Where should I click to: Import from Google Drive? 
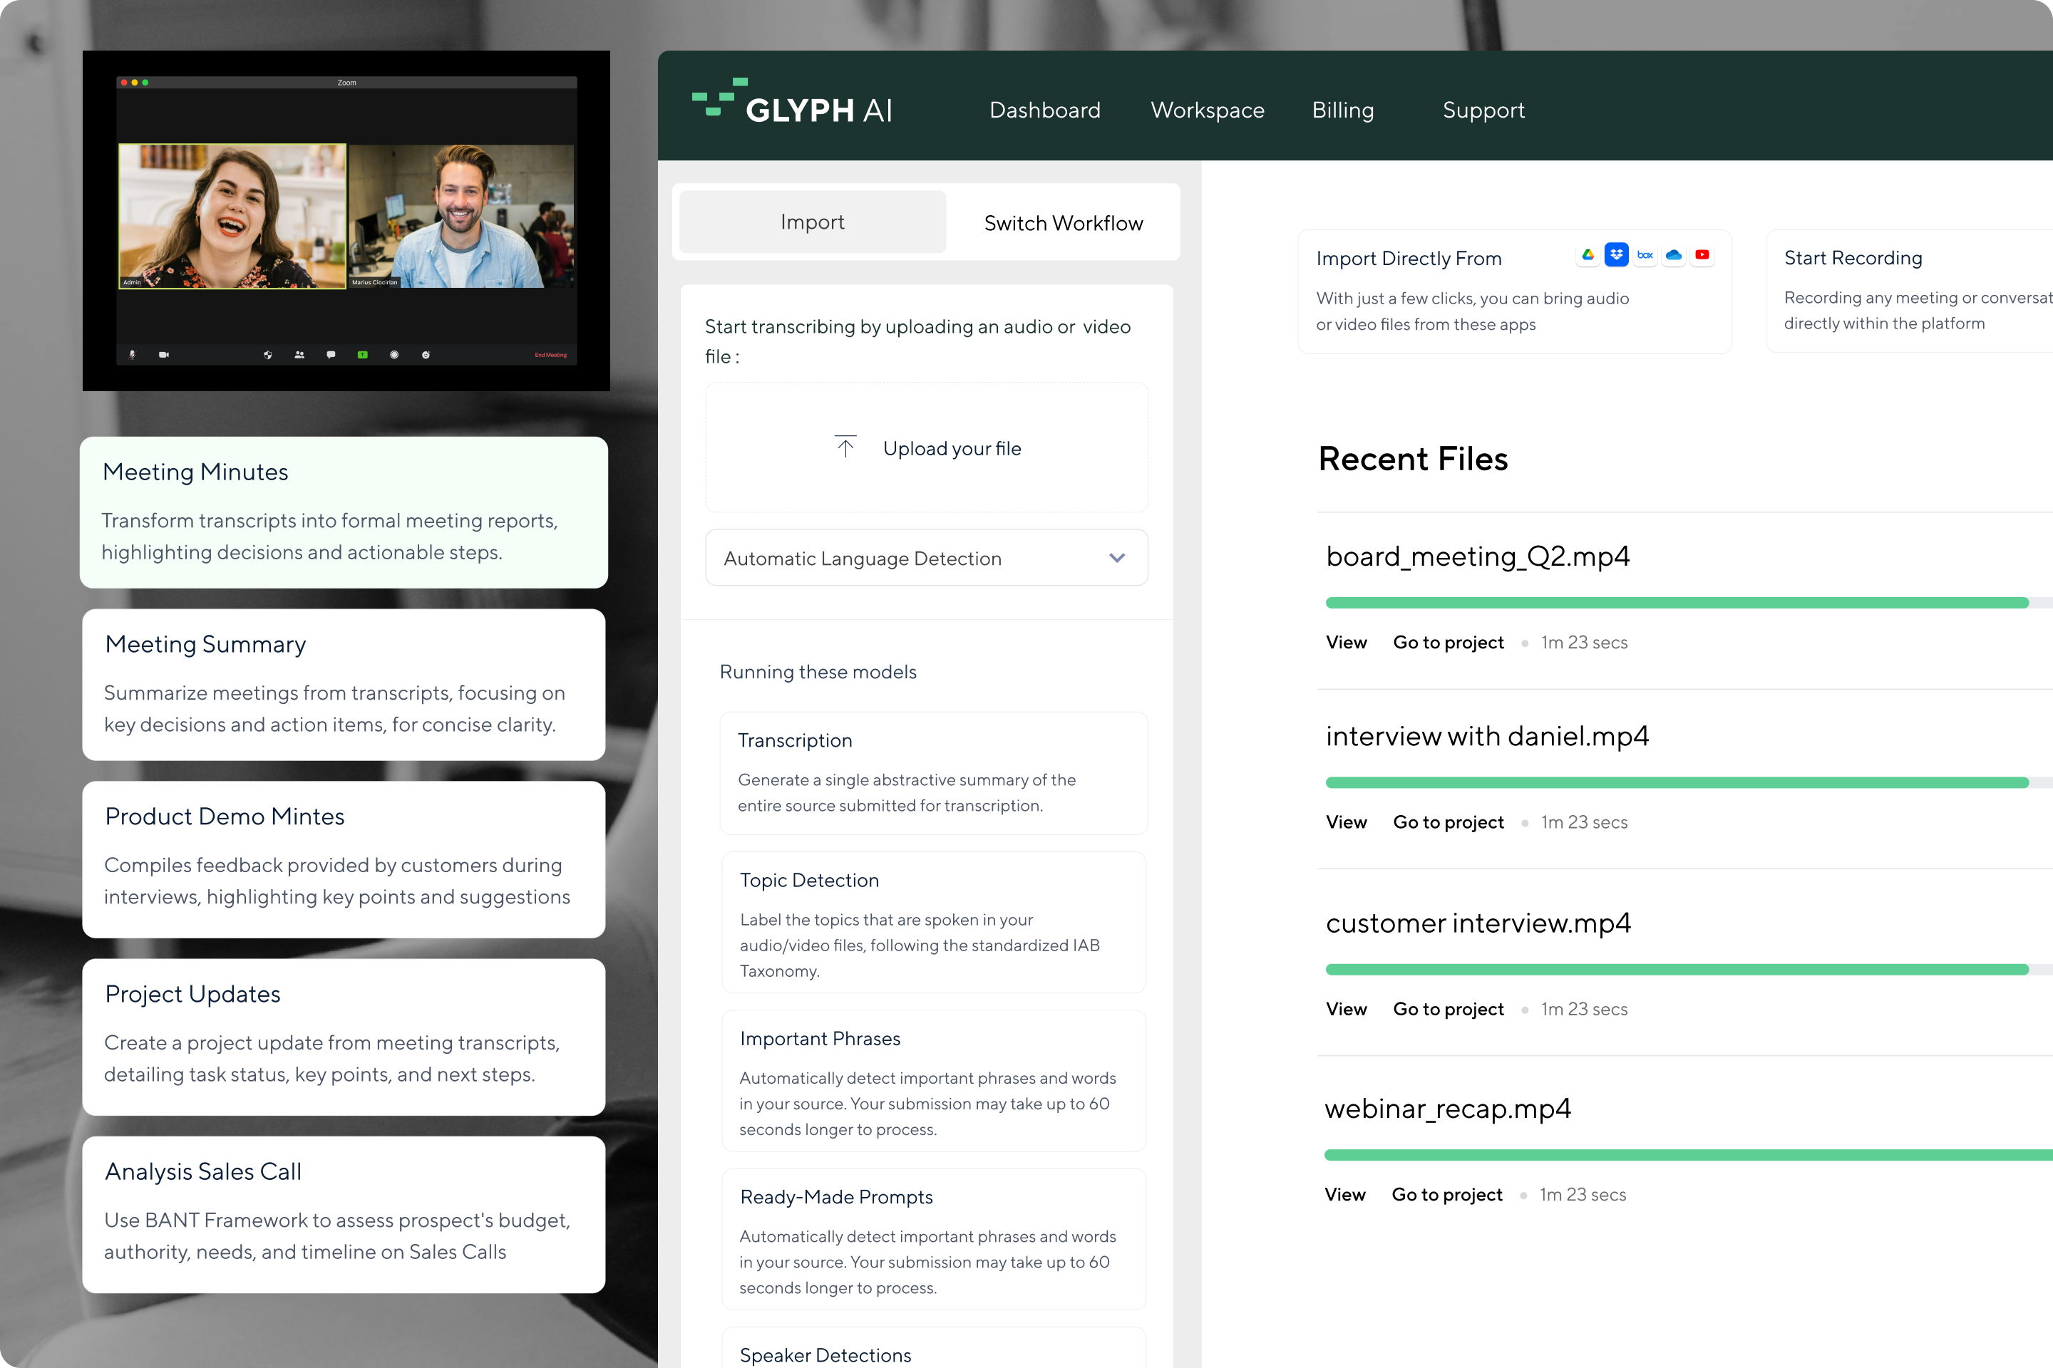click(x=1589, y=255)
